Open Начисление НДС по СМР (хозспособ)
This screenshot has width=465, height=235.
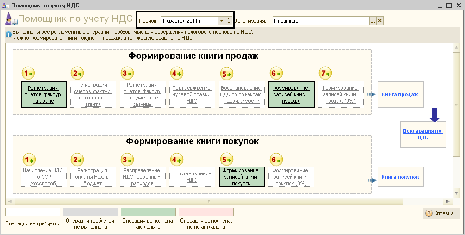pyautogui.click(x=43, y=177)
